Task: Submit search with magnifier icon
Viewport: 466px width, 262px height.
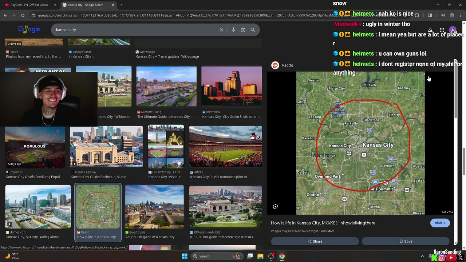Action: click(x=253, y=30)
